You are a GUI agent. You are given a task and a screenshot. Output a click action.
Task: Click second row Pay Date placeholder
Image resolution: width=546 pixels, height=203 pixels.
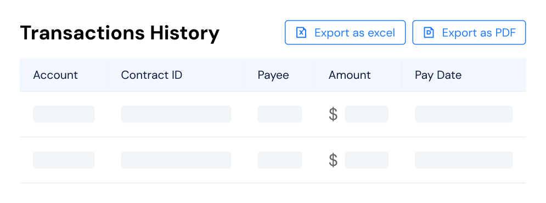click(464, 160)
